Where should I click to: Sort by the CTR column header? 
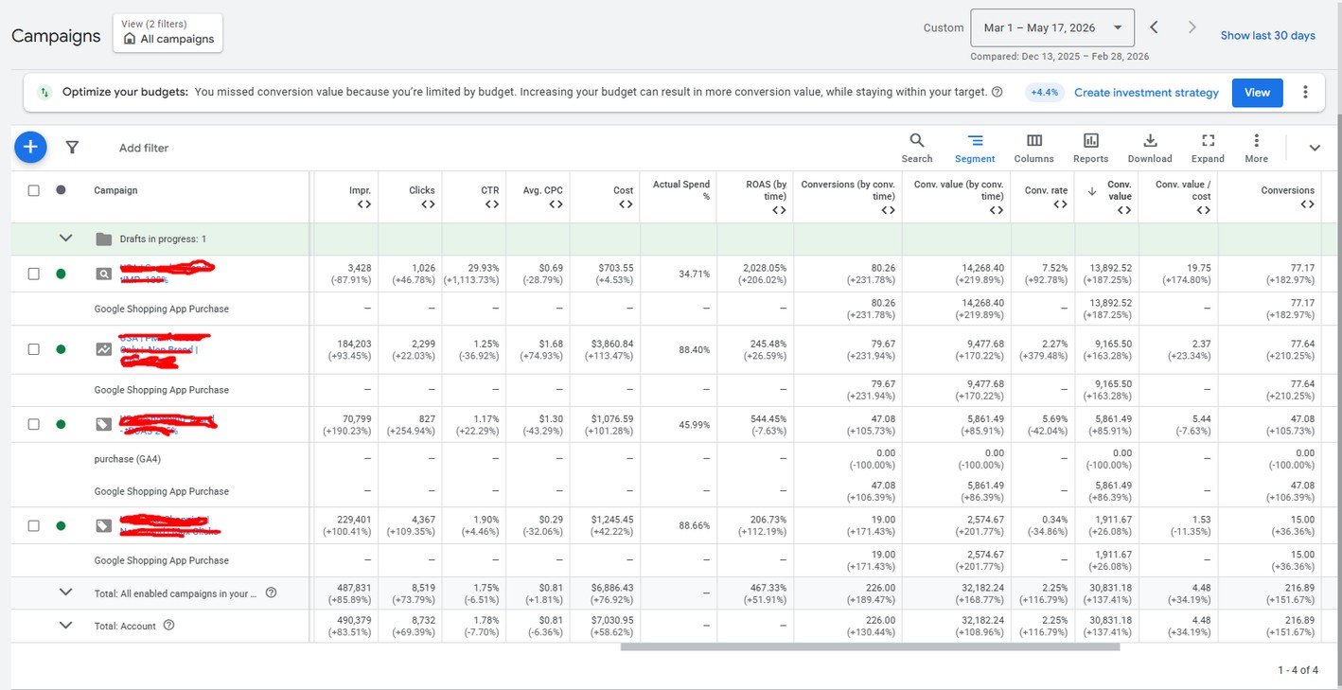click(x=489, y=190)
